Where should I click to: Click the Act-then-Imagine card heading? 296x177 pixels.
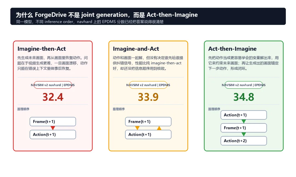point(232,49)
